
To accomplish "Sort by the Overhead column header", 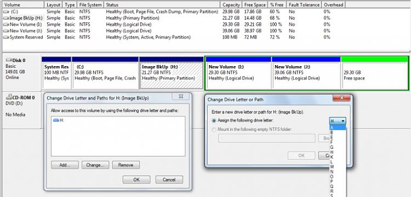I will [x=333, y=5].
